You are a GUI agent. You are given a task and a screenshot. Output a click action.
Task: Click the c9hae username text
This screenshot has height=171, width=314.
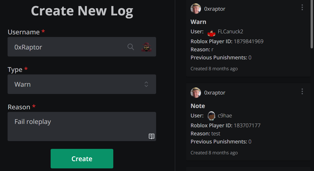click(x=225, y=116)
